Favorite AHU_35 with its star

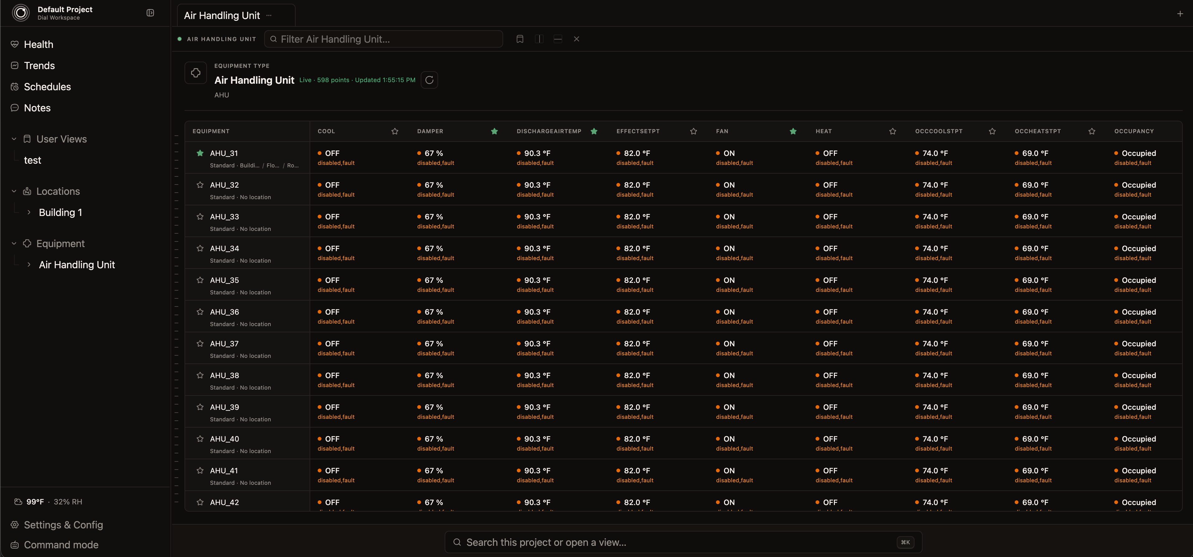(x=200, y=280)
